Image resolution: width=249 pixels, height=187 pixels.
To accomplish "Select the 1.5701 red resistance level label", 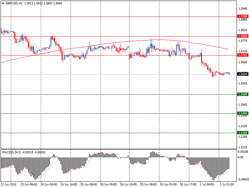I will 242,55.
